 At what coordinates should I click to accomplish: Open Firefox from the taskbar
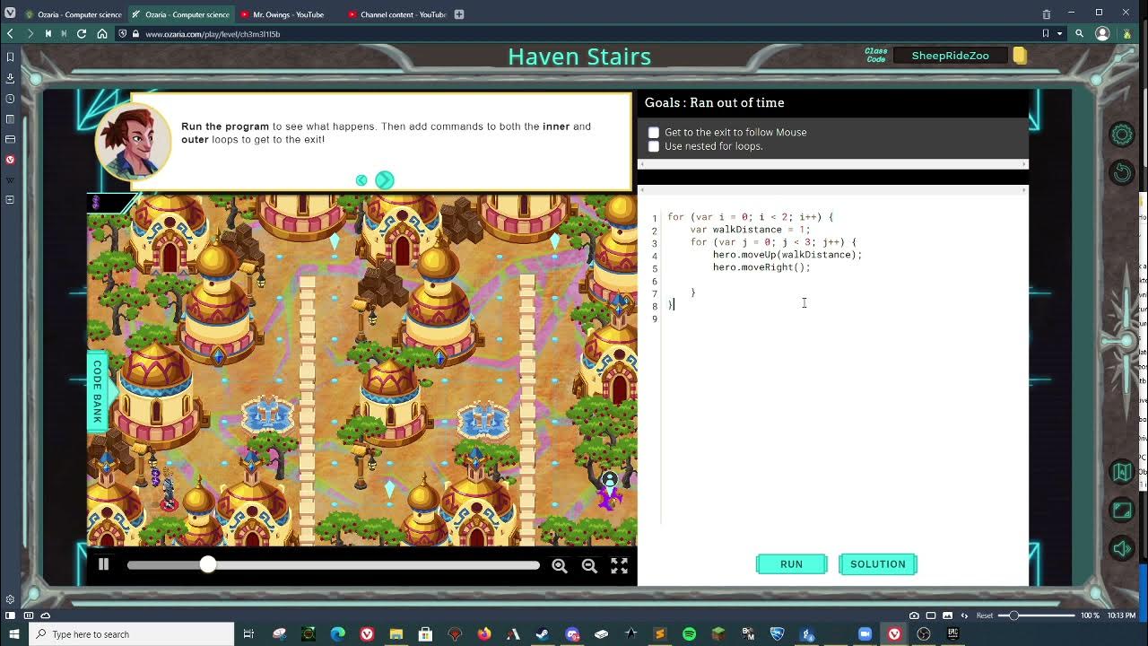[484, 634]
